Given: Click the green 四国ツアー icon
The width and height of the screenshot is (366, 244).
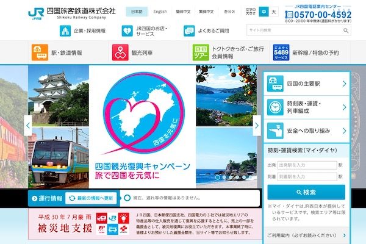Looking at the screenshot, I should (x=201, y=52).
